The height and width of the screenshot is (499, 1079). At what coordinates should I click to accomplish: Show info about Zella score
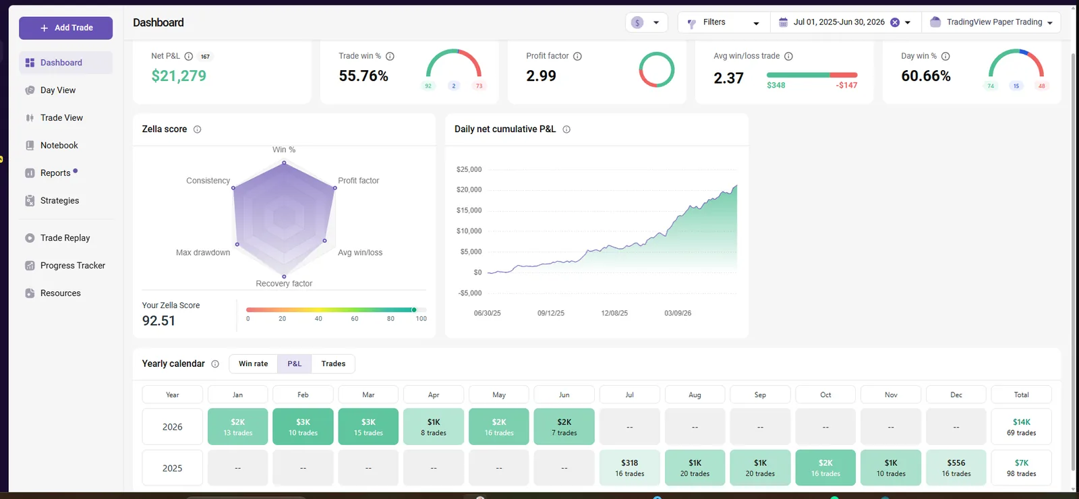[x=198, y=129]
